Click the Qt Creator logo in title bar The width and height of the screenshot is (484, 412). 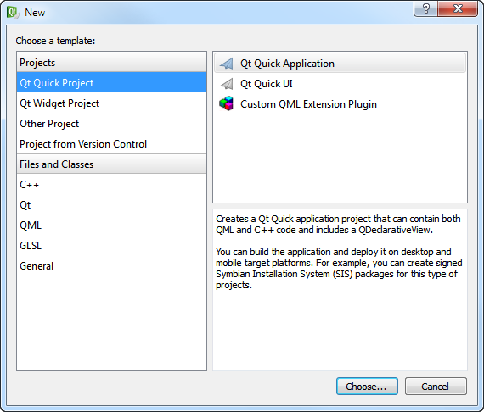pyautogui.click(x=13, y=13)
